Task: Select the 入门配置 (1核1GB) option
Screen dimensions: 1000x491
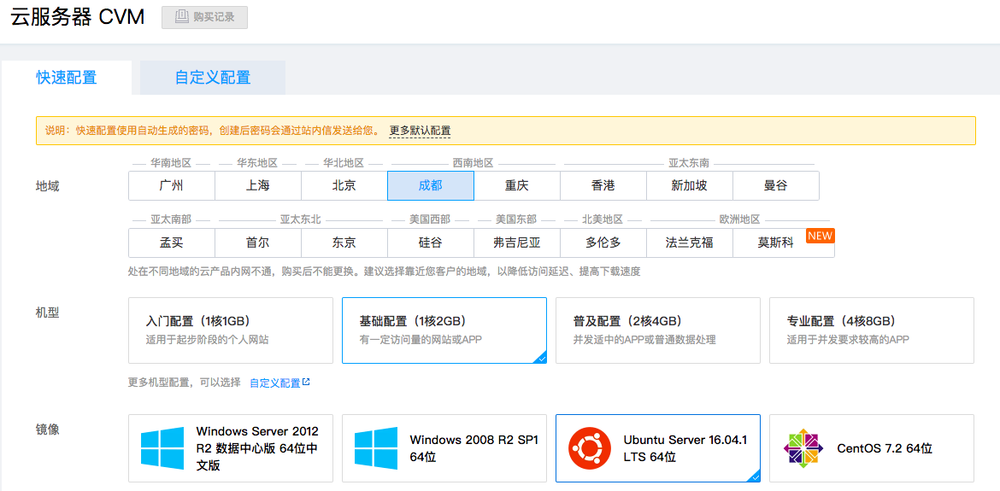Action: coord(231,330)
